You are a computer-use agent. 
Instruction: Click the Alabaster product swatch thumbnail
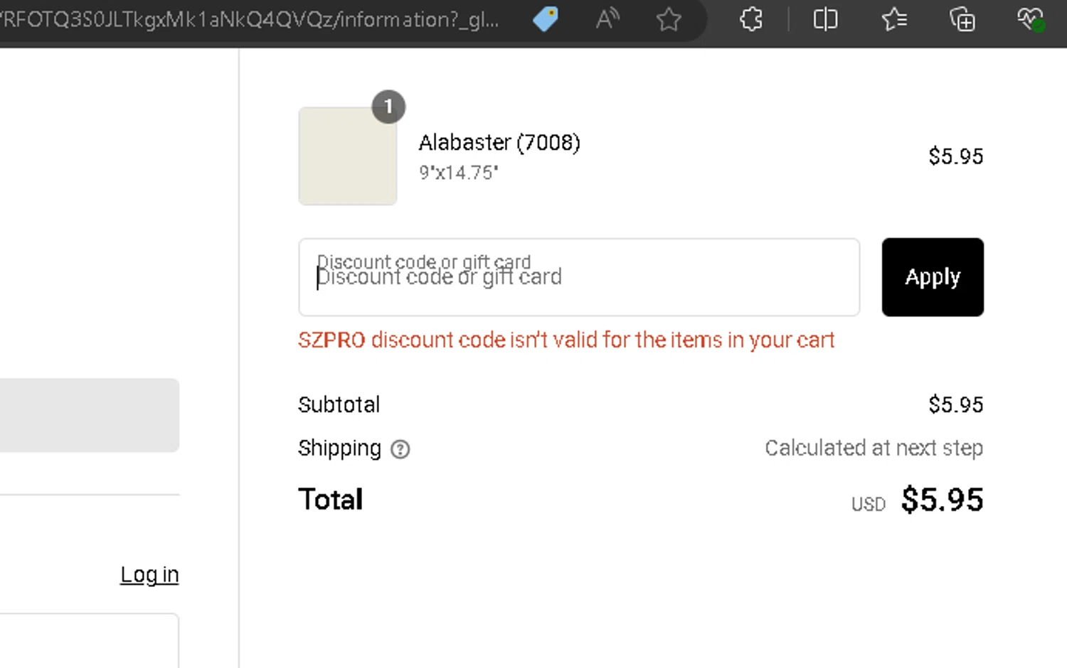click(x=347, y=156)
